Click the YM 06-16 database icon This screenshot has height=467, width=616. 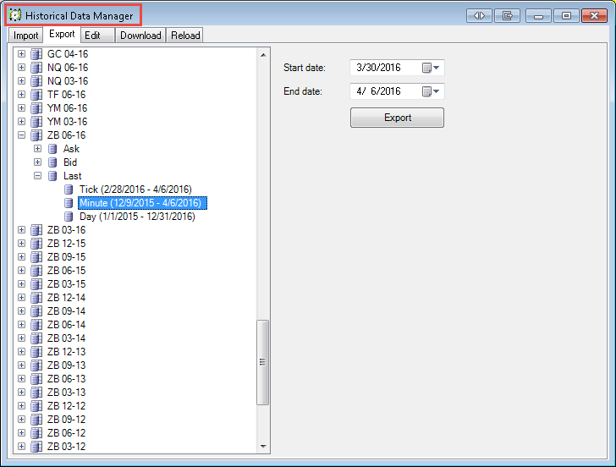coord(36,108)
